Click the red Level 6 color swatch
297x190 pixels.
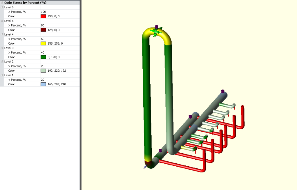44,16
